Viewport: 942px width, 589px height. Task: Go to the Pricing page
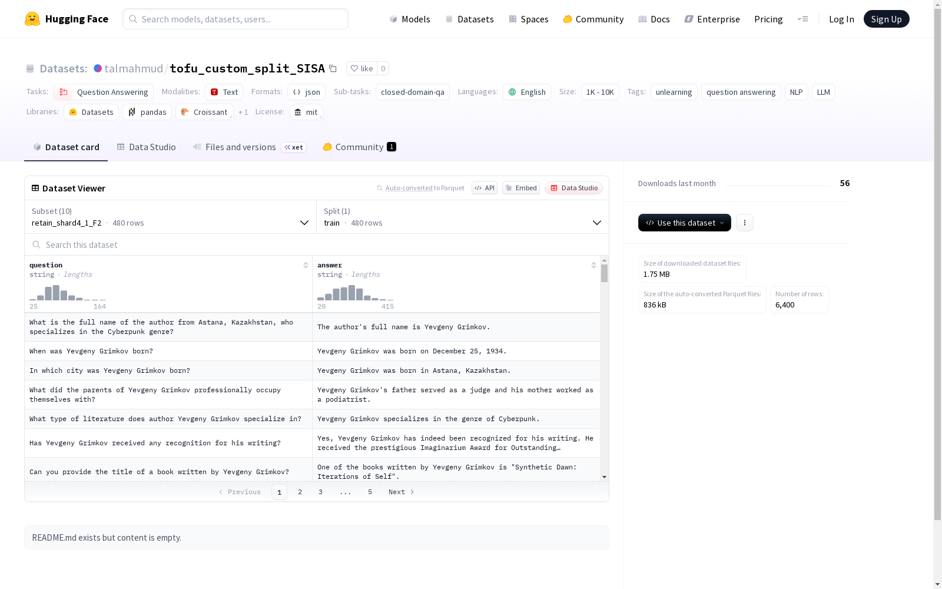coord(768,19)
